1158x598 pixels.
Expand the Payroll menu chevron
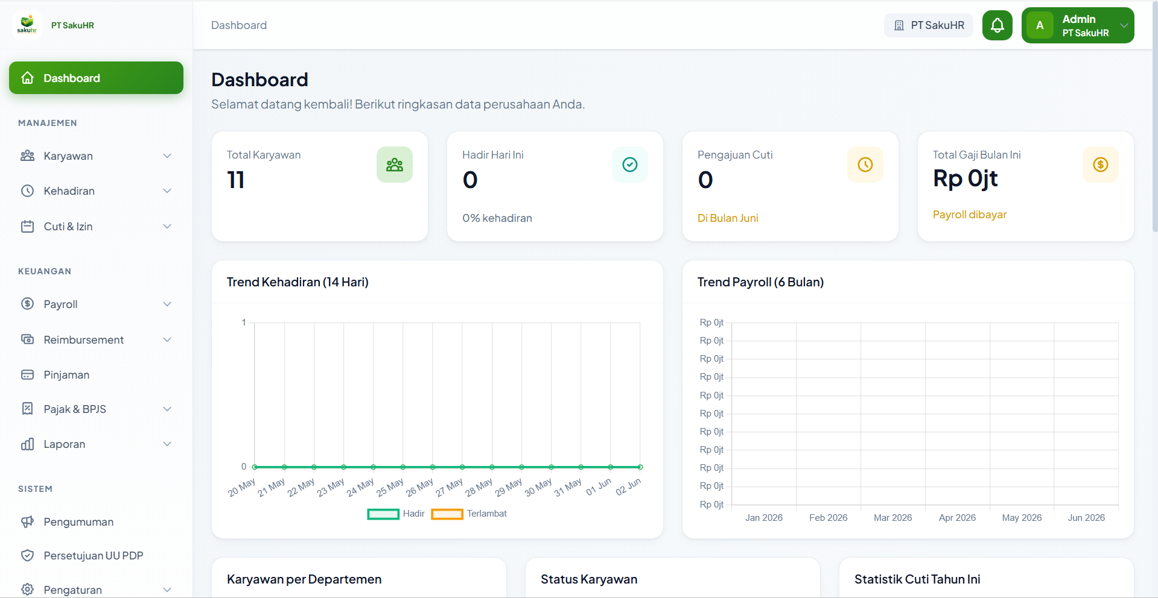(167, 304)
